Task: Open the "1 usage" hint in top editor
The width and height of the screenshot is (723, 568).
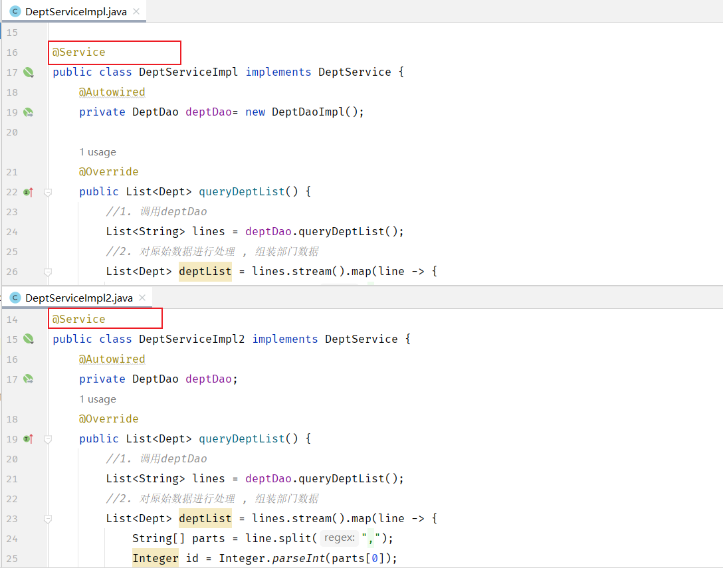Action: pyautogui.click(x=97, y=152)
